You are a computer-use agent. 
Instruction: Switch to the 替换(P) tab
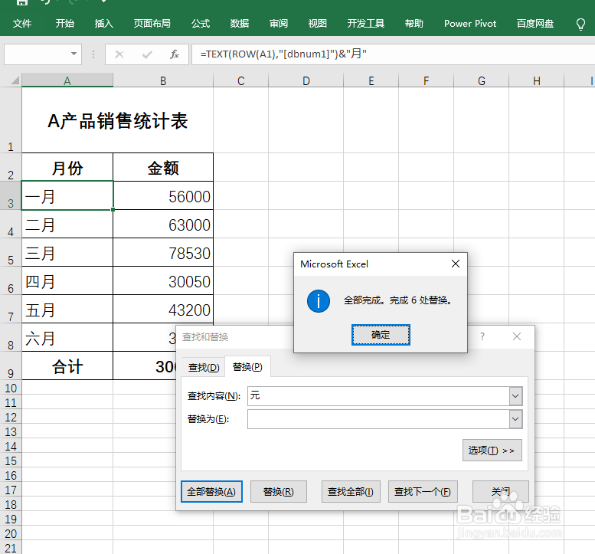coord(247,367)
